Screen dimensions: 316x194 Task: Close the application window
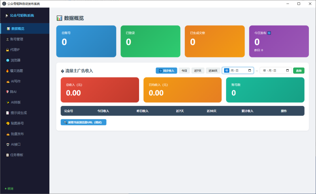[x=310, y=4]
